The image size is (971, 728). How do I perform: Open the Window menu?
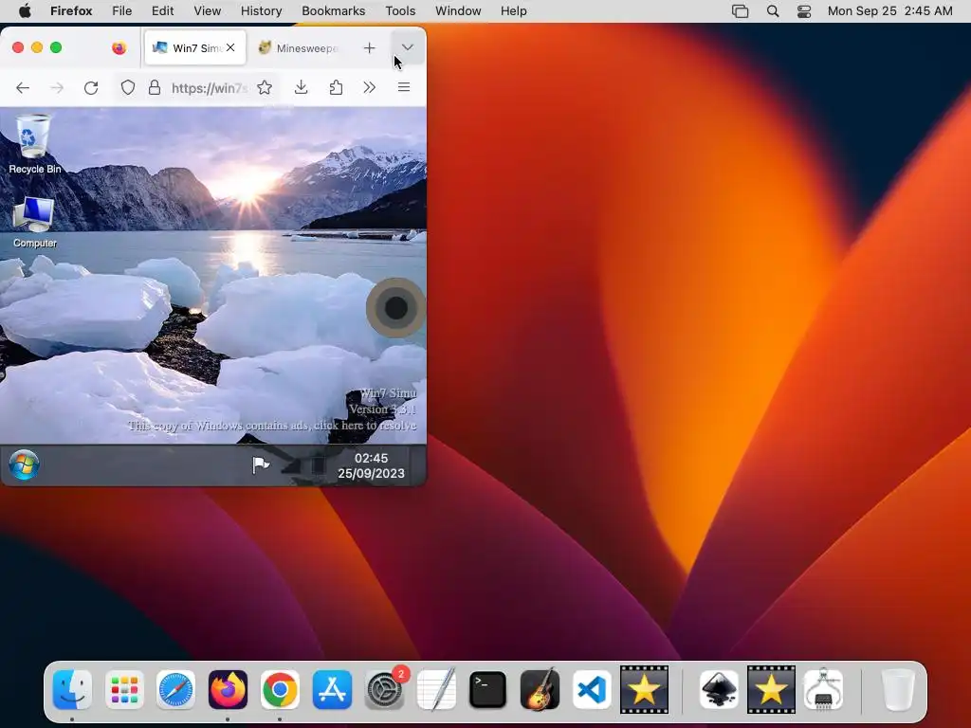pyautogui.click(x=458, y=11)
